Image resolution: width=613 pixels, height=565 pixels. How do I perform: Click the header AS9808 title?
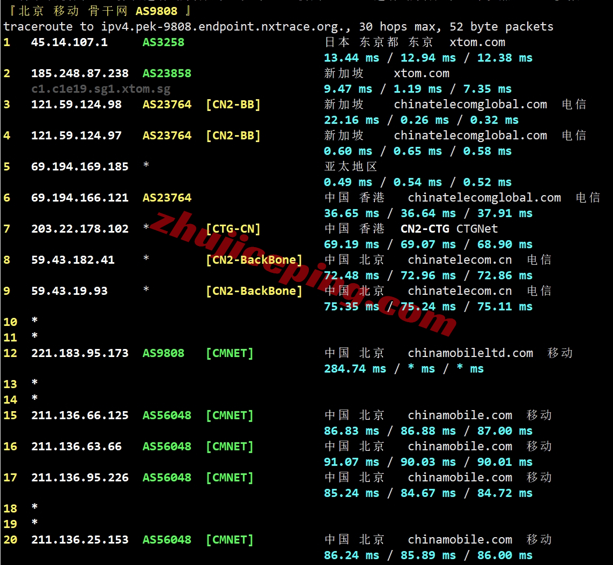pos(157,11)
